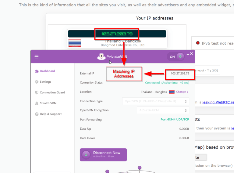Image resolution: width=234 pixels, height=173 pixels.
Task: Click the Dashboard gauge icon
Action: (37, 71)
